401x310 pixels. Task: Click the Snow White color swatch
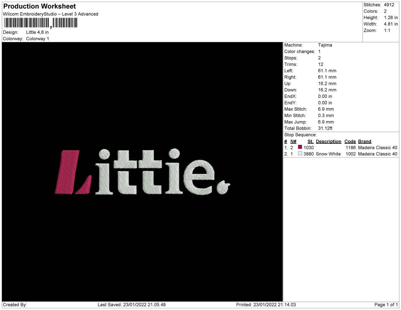pyautogui.click(x=300, y=153)
